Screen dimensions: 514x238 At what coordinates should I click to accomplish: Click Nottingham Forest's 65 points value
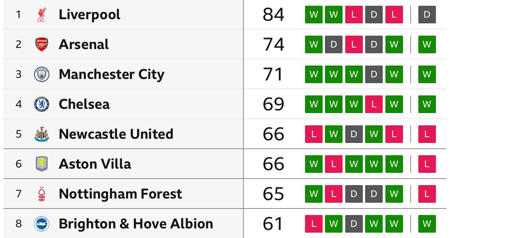click(273, 194)
